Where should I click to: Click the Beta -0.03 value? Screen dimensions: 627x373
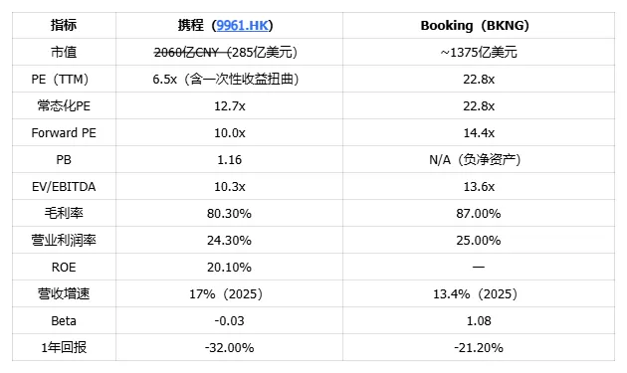click(229, 320)
